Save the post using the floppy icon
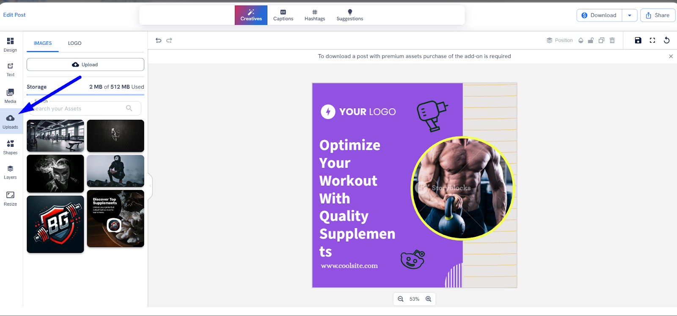 pyautogui.click(x=638, y=40)
